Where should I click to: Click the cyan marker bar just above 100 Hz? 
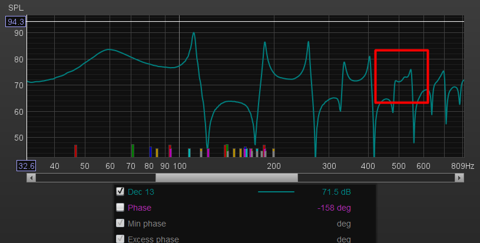click(190, 153)
